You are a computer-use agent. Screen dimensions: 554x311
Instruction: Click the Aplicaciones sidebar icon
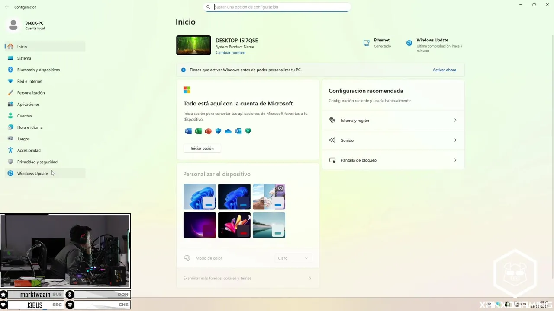pos(10,104)
